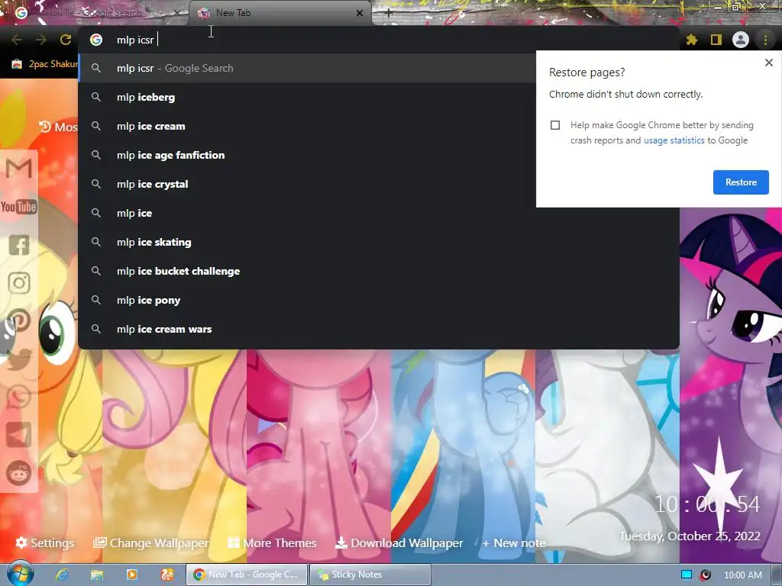Close the Restore pages popup
The height and width of the screenshot is (586, 782).
pos(768,63)
